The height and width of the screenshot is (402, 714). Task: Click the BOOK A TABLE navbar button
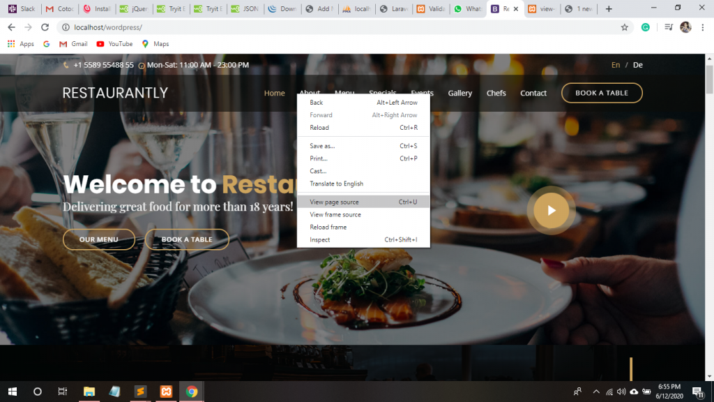pos(601,93)
